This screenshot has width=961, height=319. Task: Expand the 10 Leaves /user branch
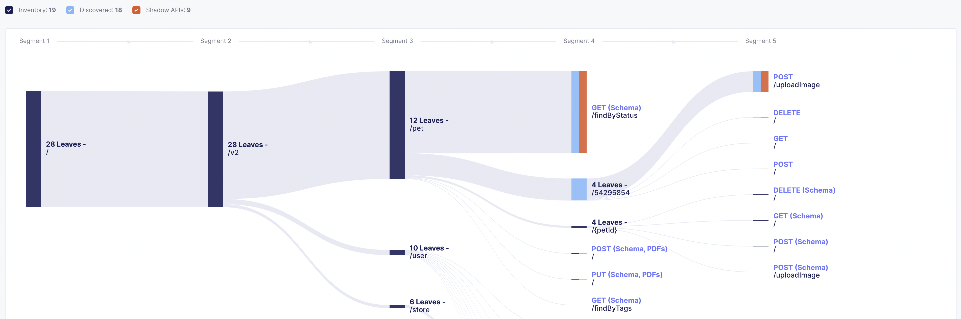(429, 252)
